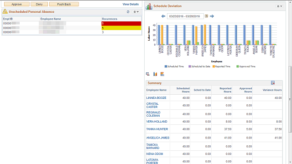This screenshot has height=164, width=292.
Task: Switch to horizontal bar chart view
Action: [162, 74]
